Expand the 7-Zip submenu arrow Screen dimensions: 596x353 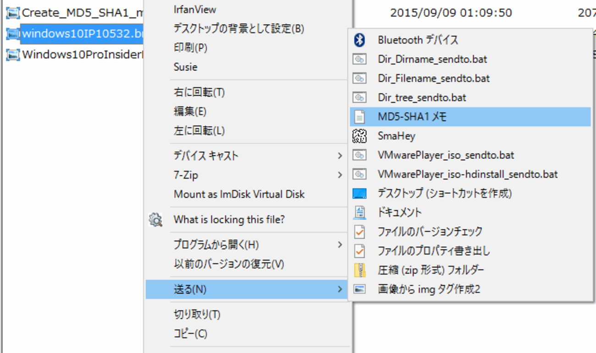340,175
